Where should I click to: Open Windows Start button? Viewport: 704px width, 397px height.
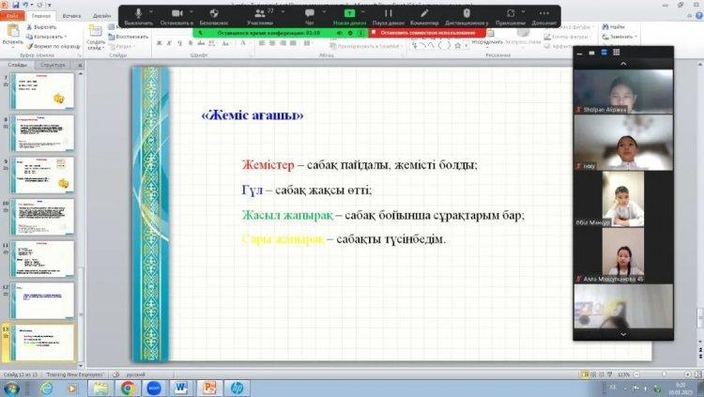(x=10, y=388)
